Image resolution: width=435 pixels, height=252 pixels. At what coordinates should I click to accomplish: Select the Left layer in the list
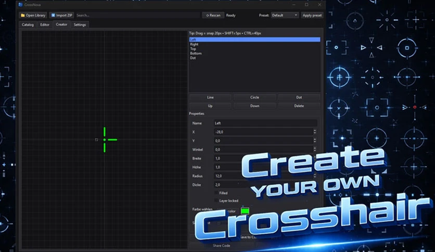[x=254, y=40]
